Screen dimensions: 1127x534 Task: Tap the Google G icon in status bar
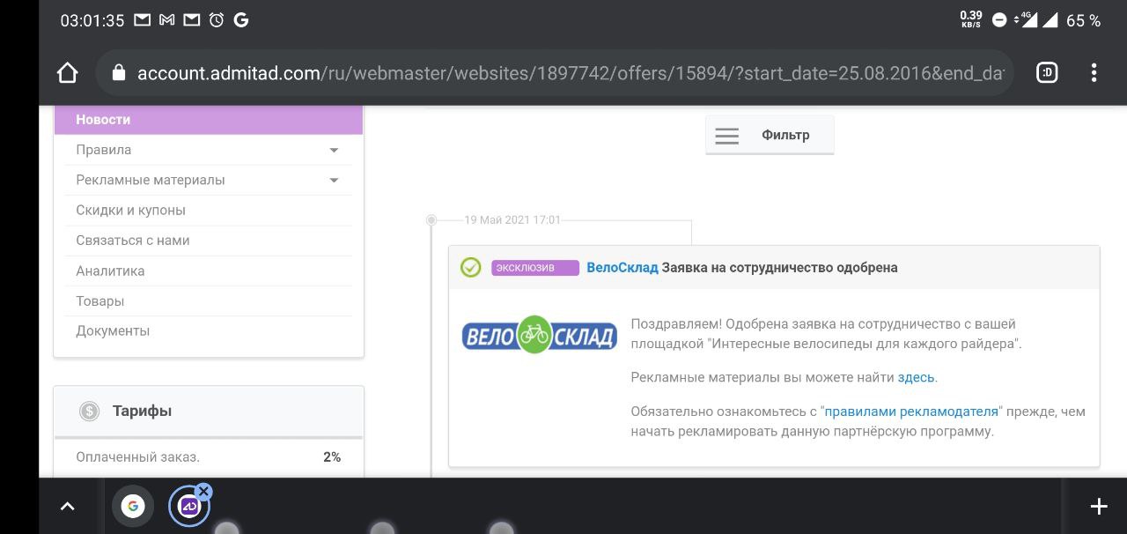point(241,20)
